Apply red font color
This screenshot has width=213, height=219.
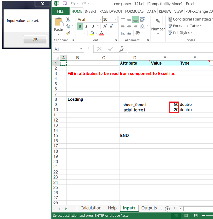coord(102,33)
